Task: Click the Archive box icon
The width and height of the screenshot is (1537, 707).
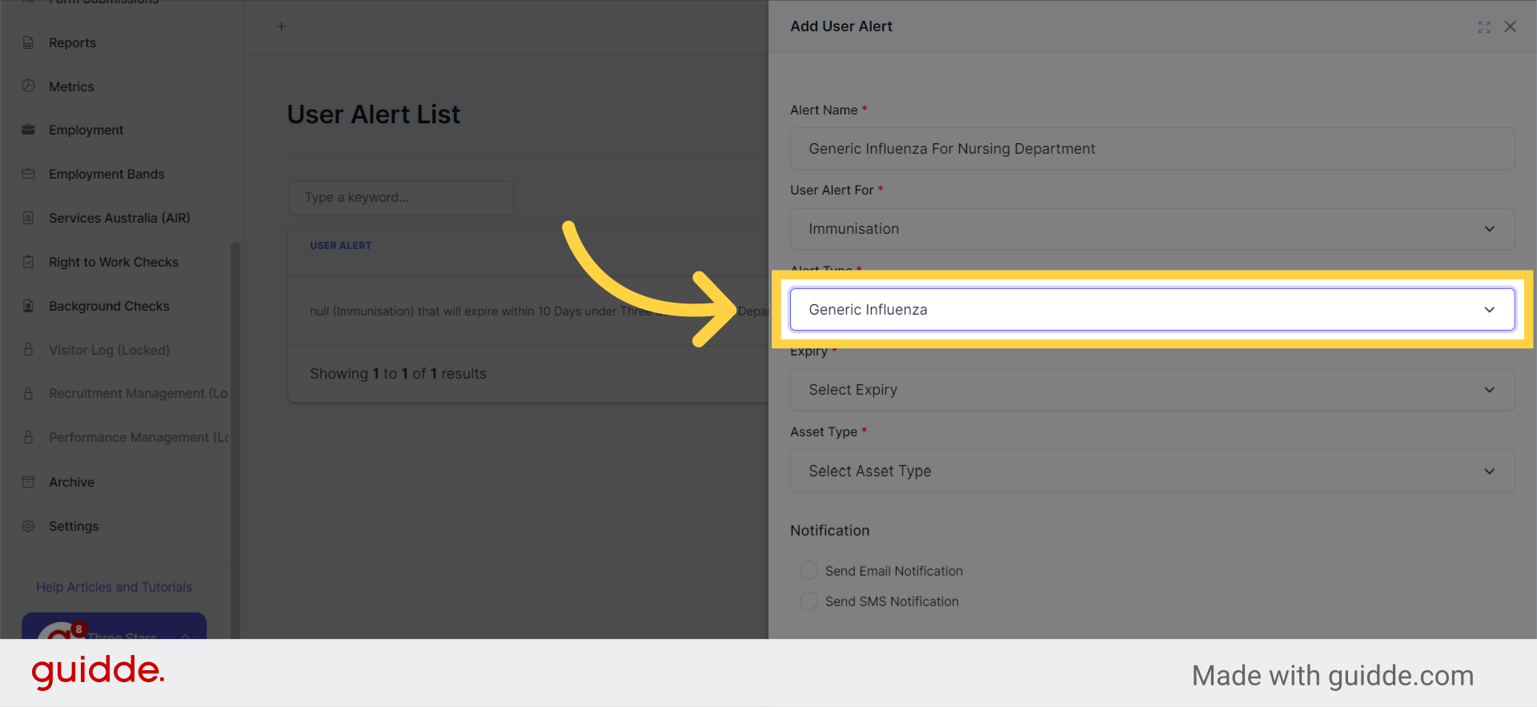Action: coord(28,482)
